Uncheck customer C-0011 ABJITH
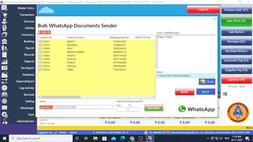Viewport: 253px width, 142px height. 40,41
